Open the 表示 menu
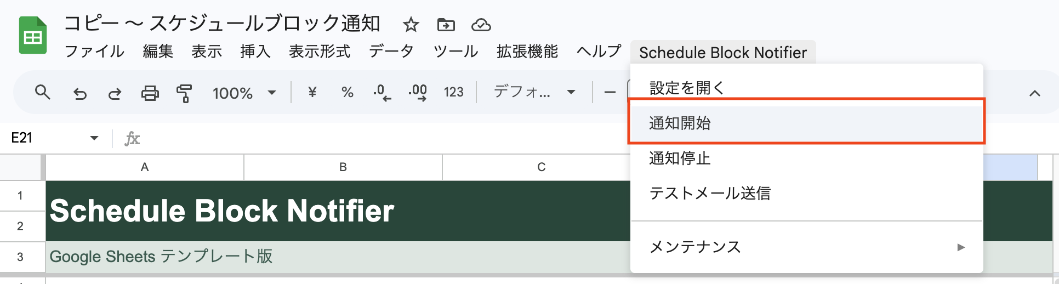Viewport: 1059px width, 284px height. point(207,52)
